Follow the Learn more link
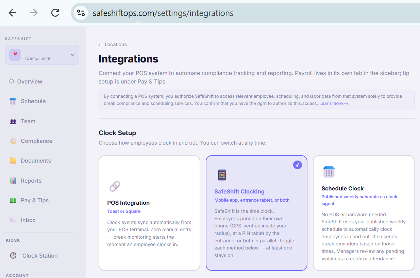Screen dimensions: 420x278 pyautogui.click(x=334, y=103)
